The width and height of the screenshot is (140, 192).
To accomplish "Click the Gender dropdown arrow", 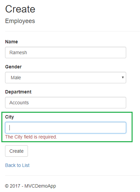I will pyautogui.click(x=123, y=78).
